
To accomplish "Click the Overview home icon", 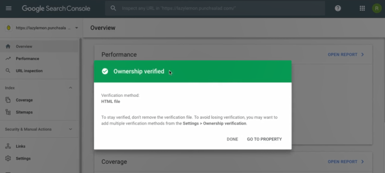I will 8,46.
